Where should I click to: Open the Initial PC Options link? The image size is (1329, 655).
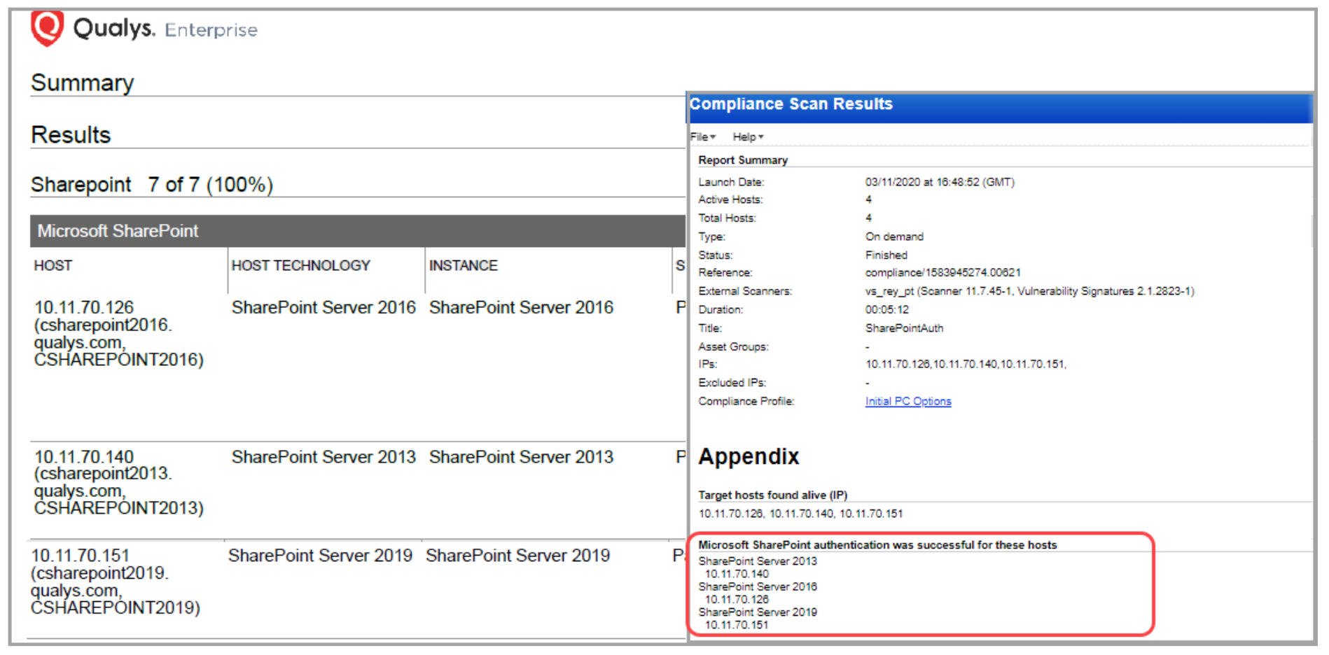pos(907,401)
